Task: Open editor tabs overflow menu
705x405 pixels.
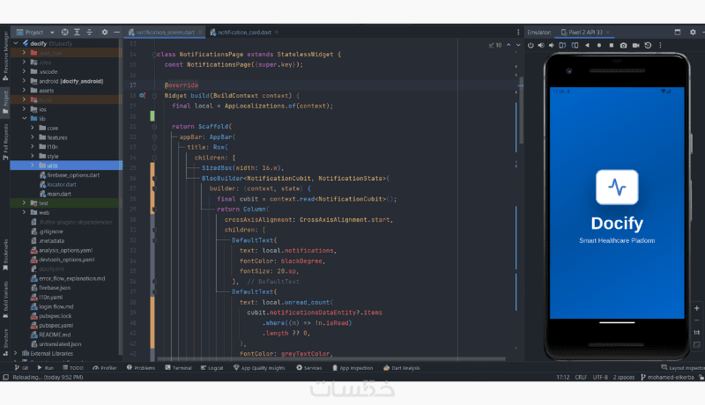Action: [x=518, y=33]
